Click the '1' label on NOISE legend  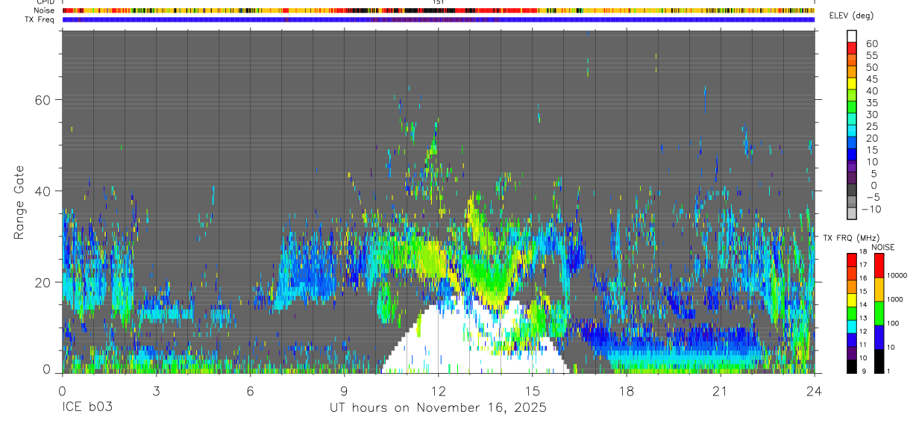tap(890, 371)
